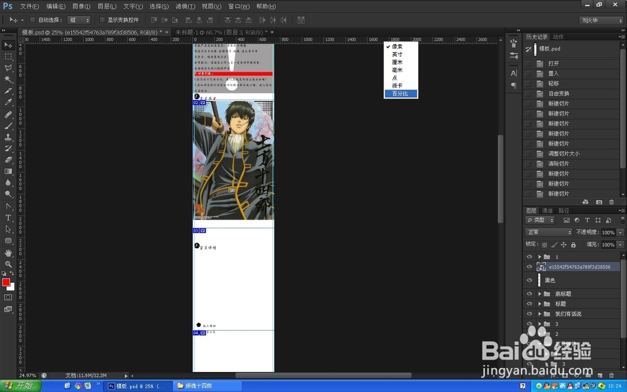The width and height of the screenshot is (627, 392).
Task: Click the white background color swatch
Action: (x=11, y=287)
